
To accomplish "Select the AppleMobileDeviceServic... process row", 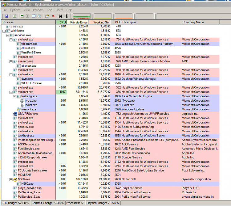I will (110, 153).
